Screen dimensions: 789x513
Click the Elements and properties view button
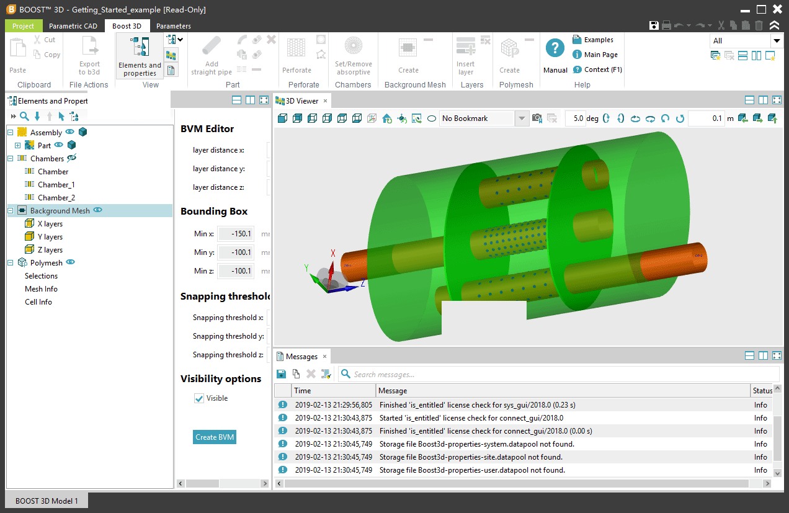(x=140, y=55)
